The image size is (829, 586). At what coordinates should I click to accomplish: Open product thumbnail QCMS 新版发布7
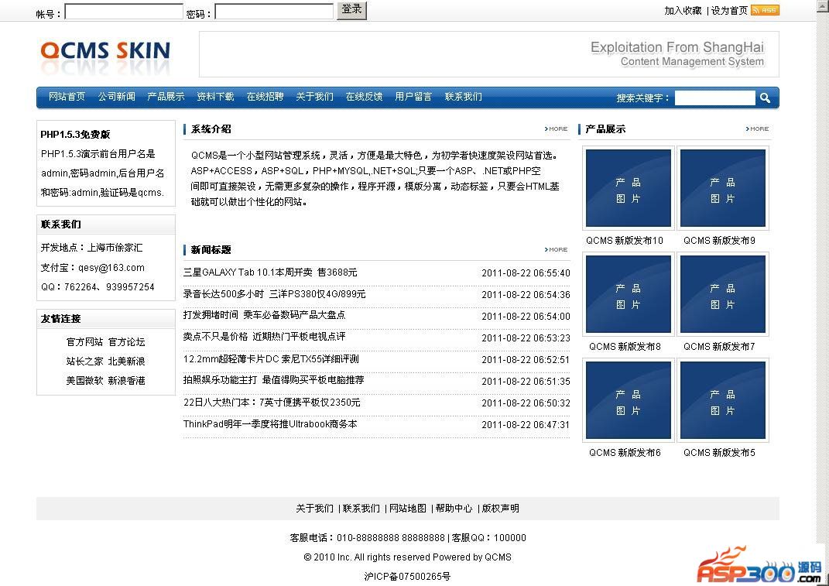click(723, 294)
